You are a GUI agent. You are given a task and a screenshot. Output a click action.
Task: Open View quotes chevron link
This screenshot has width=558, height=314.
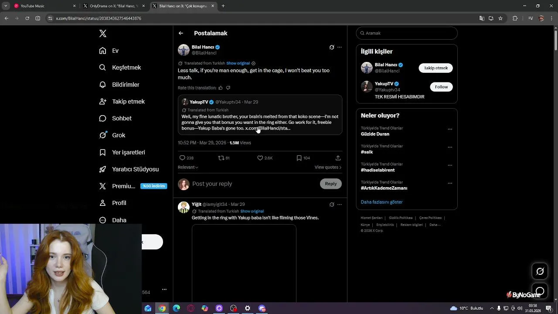coord(328,167)
